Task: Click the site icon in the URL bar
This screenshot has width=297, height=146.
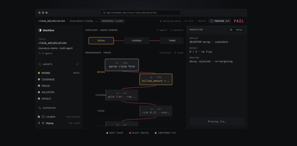Action: (104, 13)
